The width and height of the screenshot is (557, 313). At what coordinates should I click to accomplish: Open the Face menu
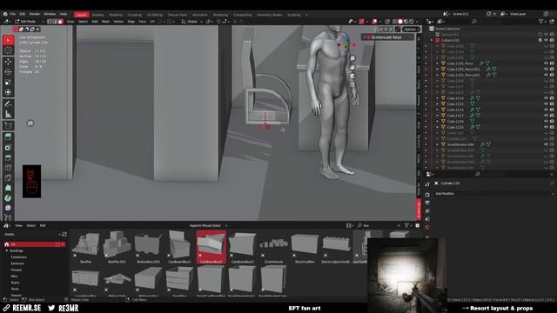pyautogui.click(x=143, y=22)
